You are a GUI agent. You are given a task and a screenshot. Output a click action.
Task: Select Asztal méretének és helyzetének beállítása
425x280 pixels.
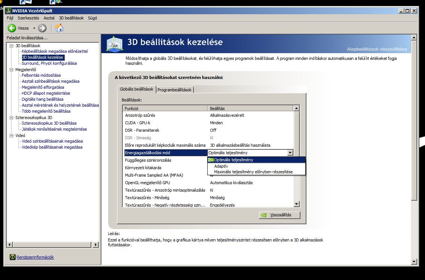coord(60,105)
